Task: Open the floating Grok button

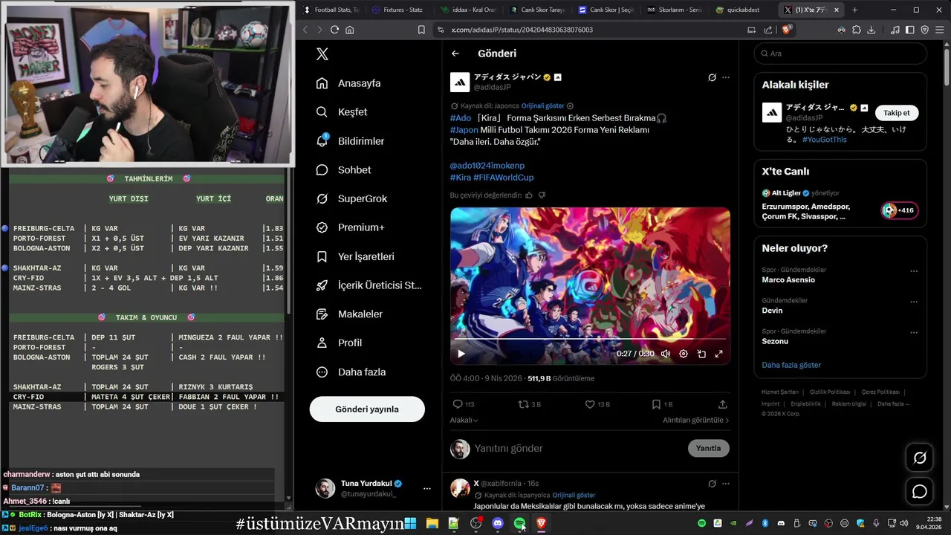Action: [920, 458]
